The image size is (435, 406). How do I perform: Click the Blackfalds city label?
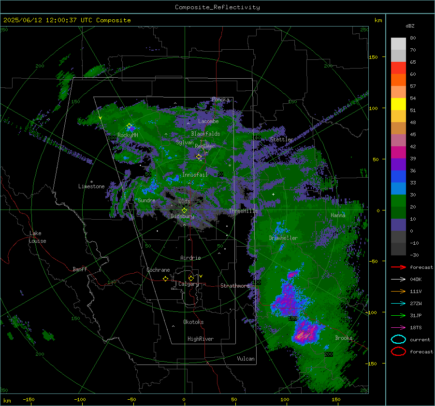click(x=205, y=134)
